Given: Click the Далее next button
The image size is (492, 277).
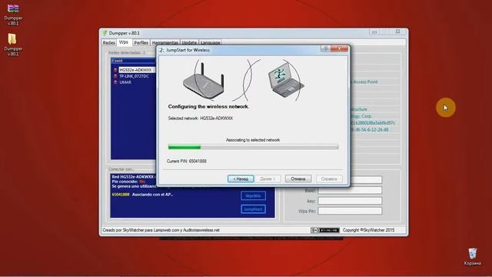Looking at the screenshot, I should point(268,179).
